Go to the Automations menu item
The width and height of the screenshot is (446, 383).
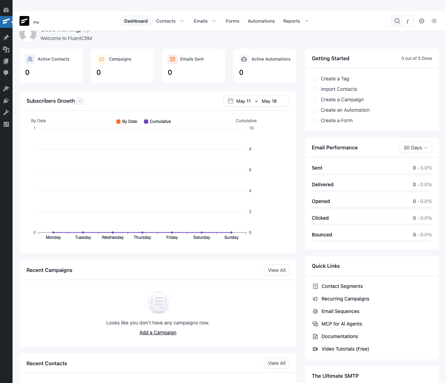pos(261,21)
